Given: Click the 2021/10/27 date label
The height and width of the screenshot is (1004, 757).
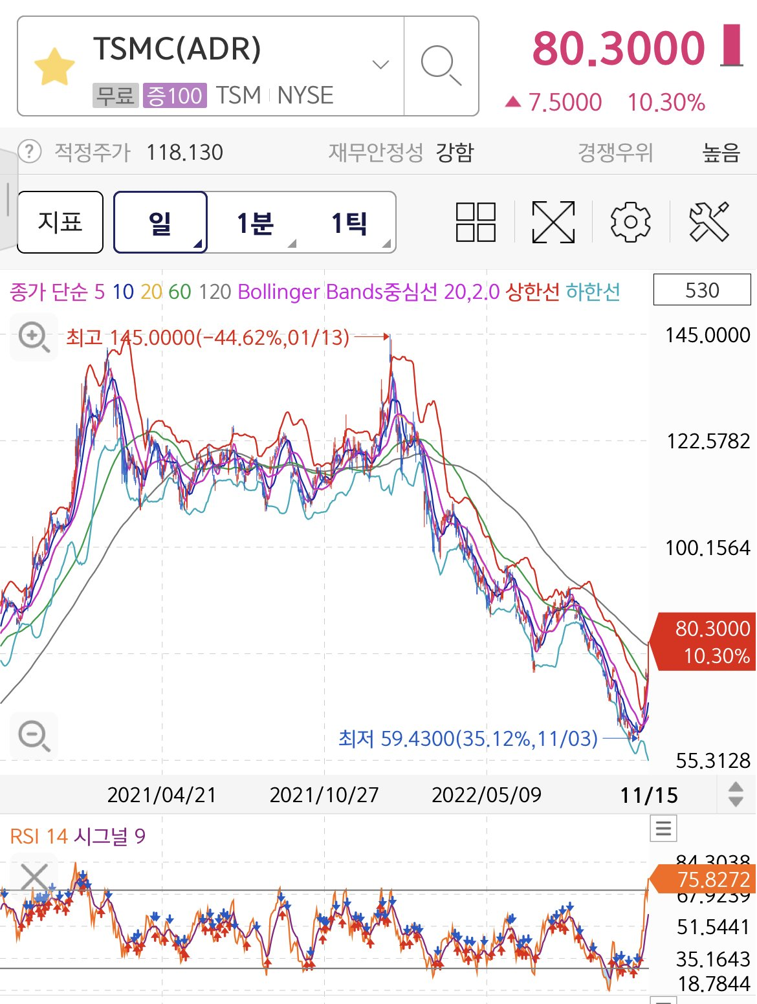Looking at the screenshot, I should click(324, 795).
